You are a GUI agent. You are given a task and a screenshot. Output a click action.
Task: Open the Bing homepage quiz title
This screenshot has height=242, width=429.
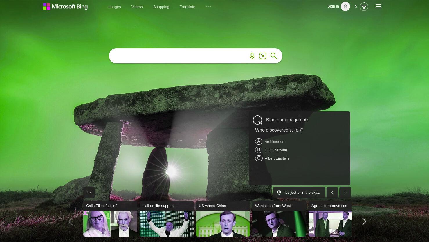[287, 120]
